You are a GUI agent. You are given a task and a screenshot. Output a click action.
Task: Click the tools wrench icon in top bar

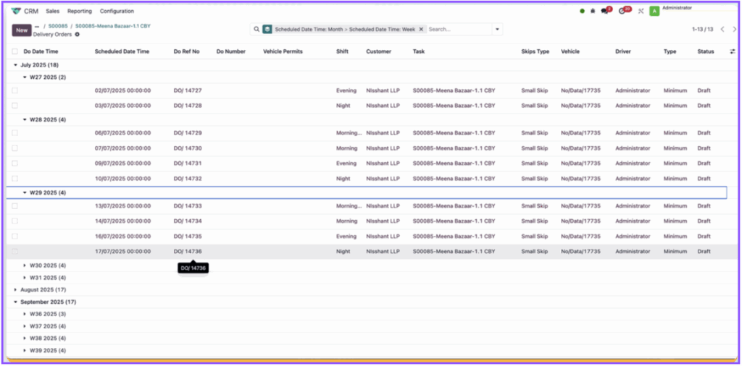(641, 11)
